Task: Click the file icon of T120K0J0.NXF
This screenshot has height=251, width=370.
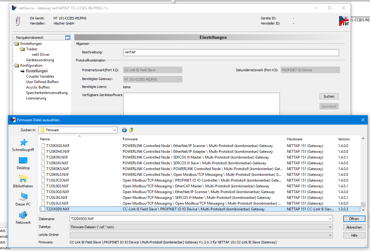Action: (43, 163)
